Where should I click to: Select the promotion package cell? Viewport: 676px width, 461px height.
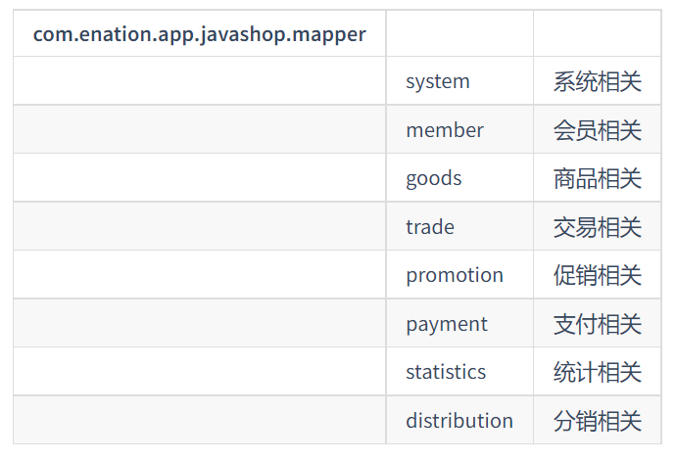(x=459, y=274)
